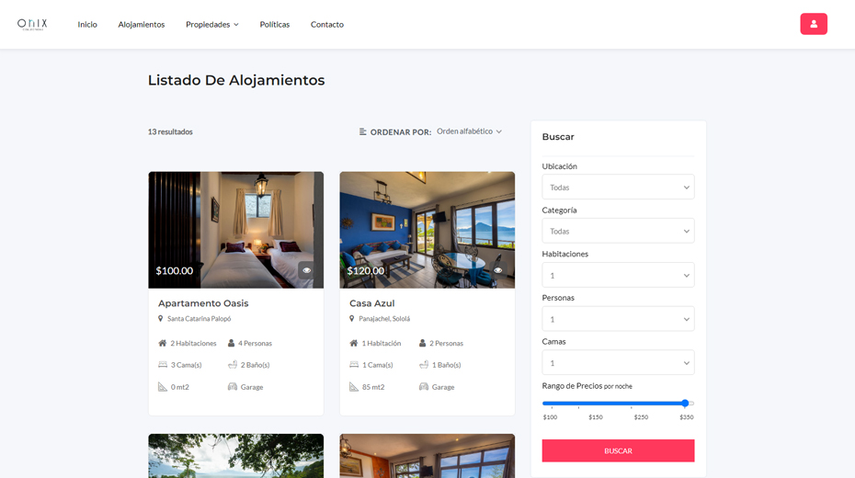Click the area ruler icon next to 85 mt2
The image size is (855, 478).
[354, 386]
